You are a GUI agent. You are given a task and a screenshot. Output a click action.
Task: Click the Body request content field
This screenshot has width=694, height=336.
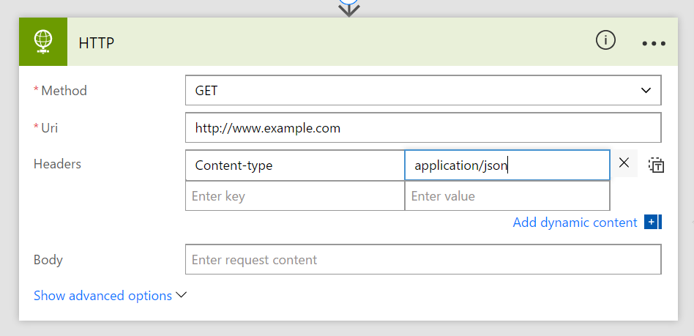coord(423,260)
